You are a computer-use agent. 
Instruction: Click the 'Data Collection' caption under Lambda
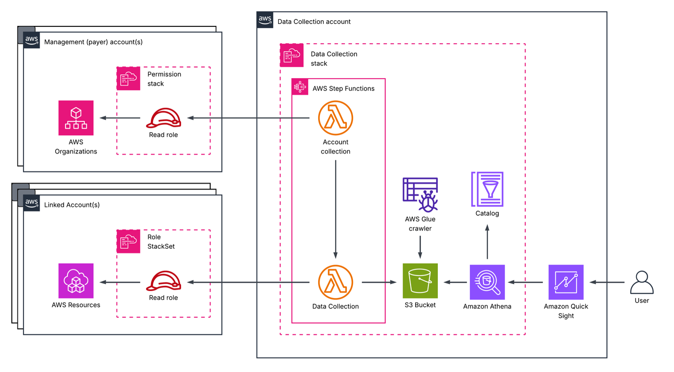click(336, 306)
